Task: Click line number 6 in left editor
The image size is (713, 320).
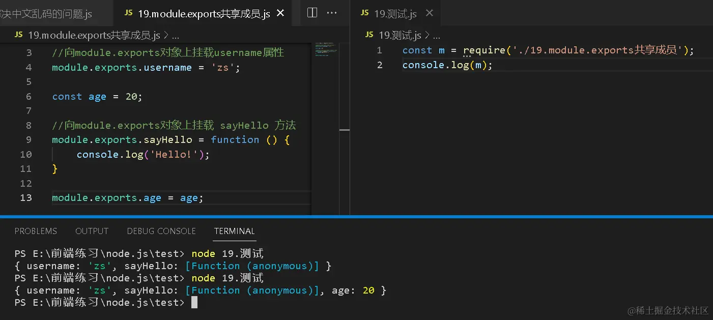Action: [28, 97]
